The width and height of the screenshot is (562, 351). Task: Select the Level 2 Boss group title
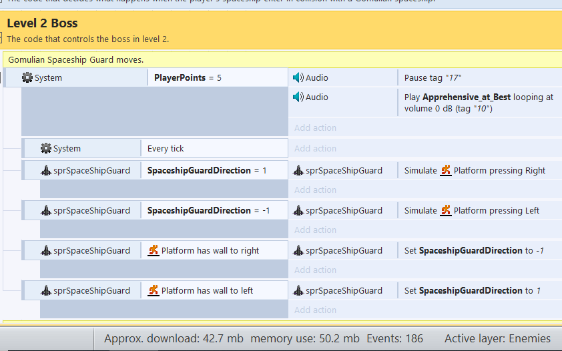pos(42,24)
